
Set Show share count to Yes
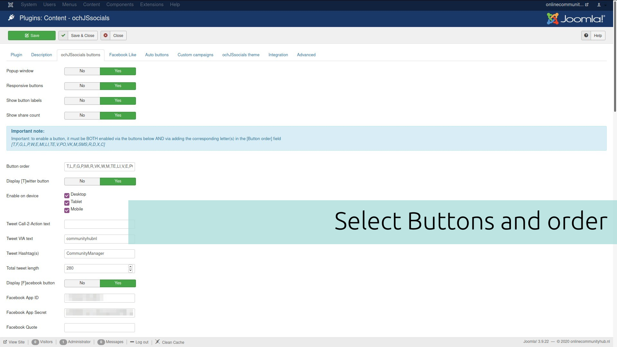coord(118,115)
